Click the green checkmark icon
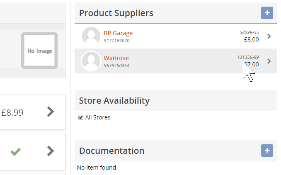281x175 pixels. [16, 151]
